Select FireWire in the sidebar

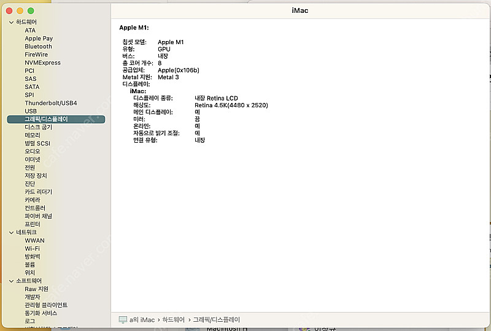pos(36,55)
